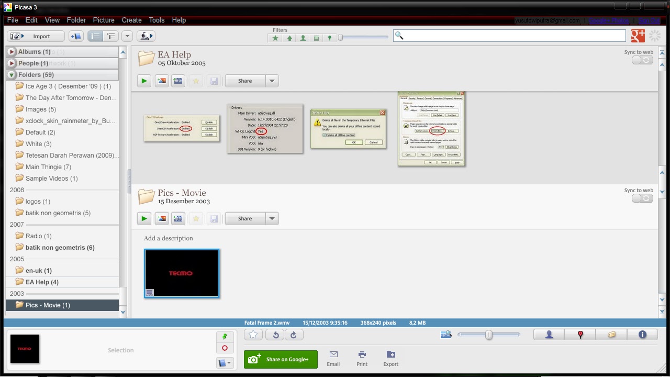Open the Folder menu
Image resolution: width=670 pixels, height=377 pixels.
[76, 20]
